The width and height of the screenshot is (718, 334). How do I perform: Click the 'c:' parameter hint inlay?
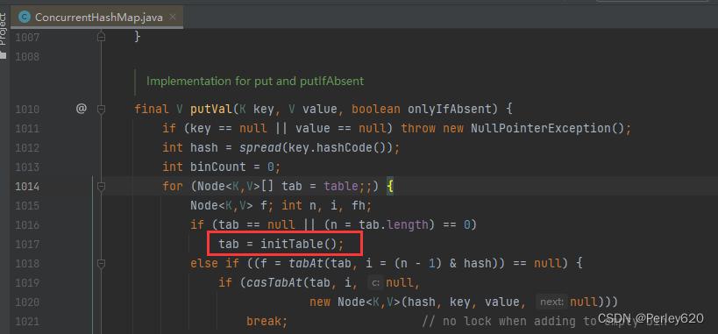click(375, 283)
